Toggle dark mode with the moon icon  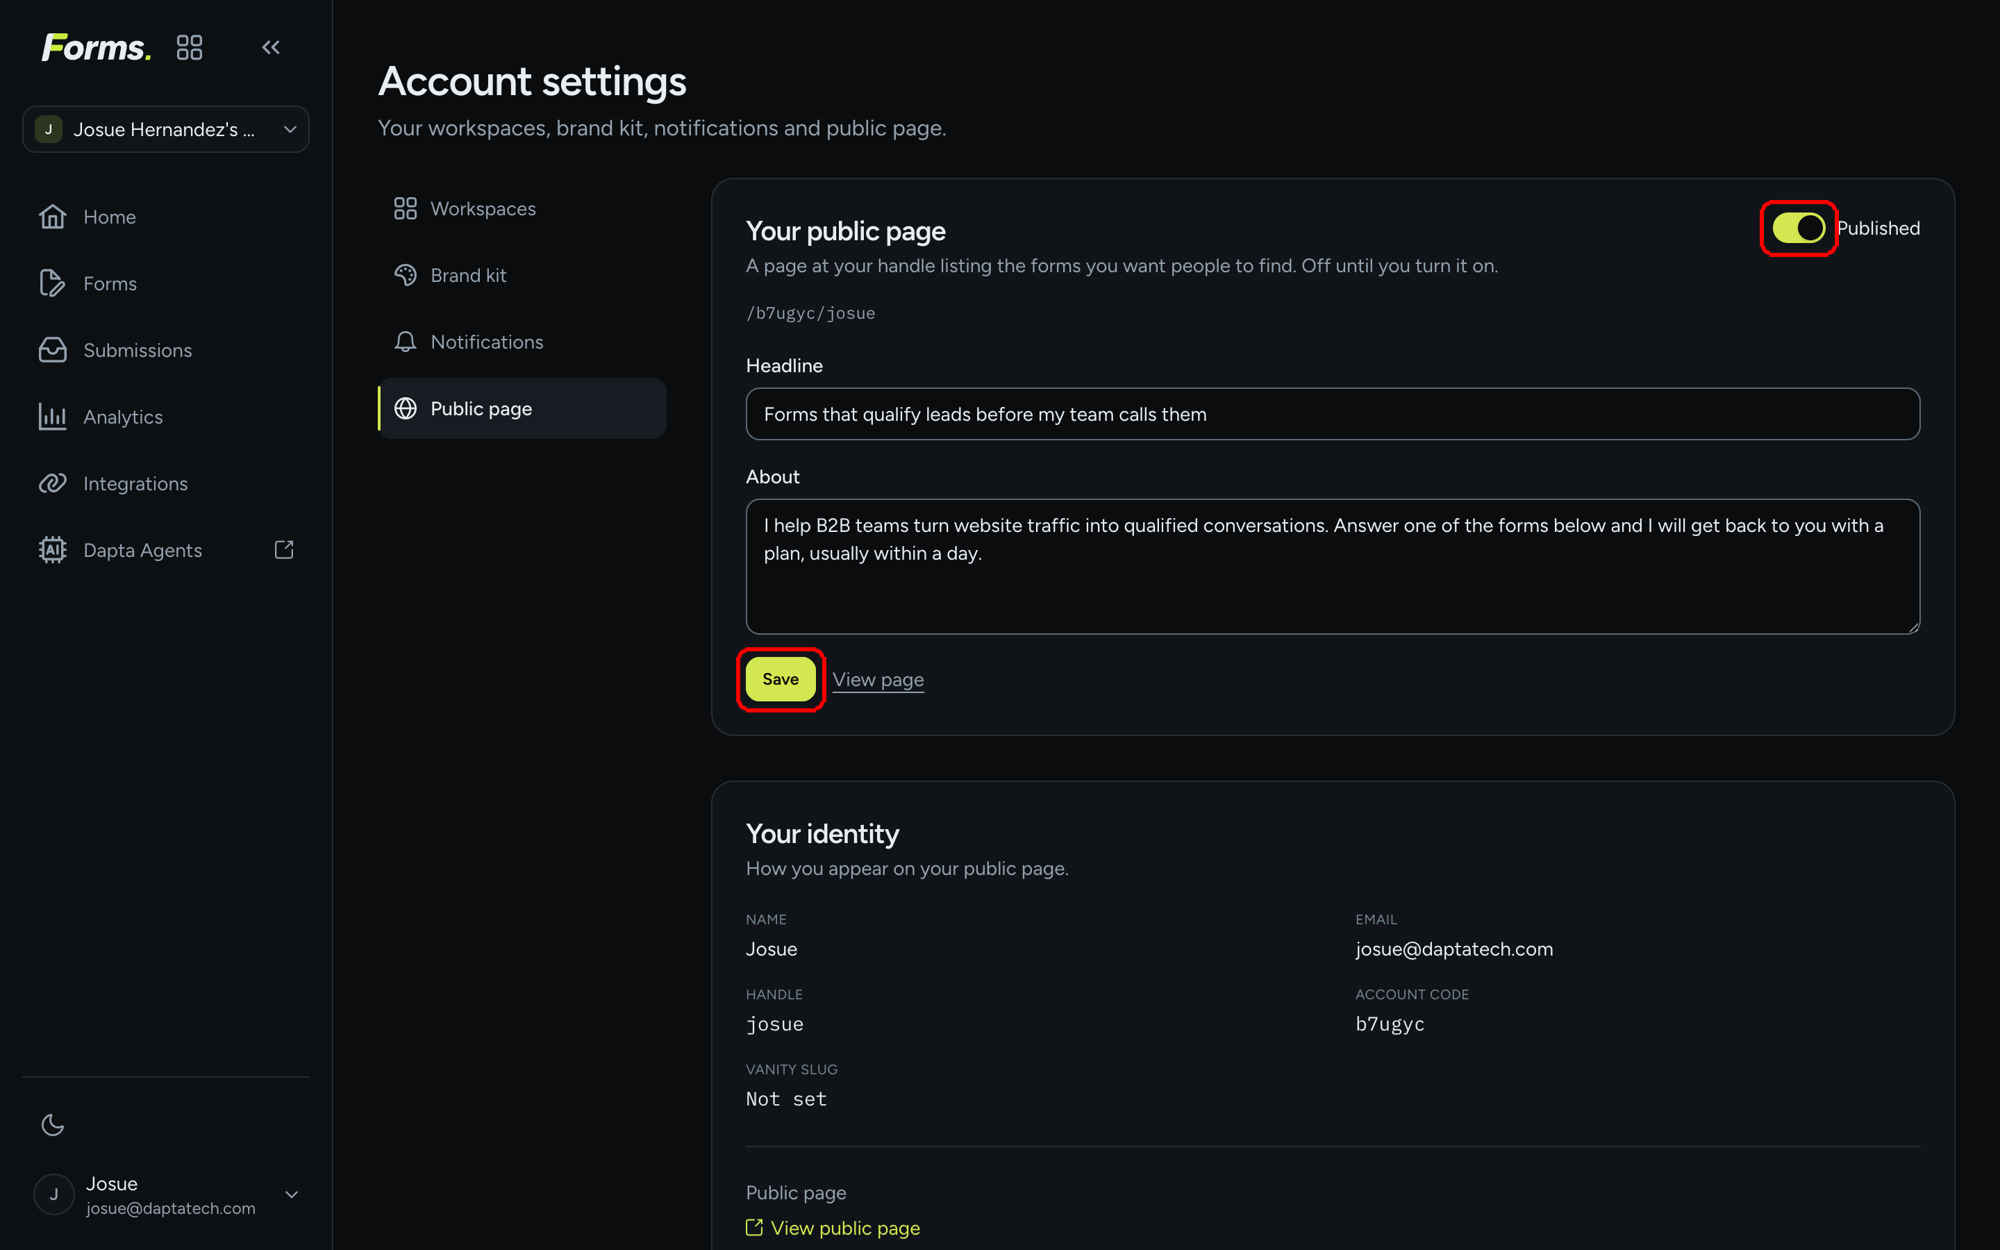(x=53, y=1125)
